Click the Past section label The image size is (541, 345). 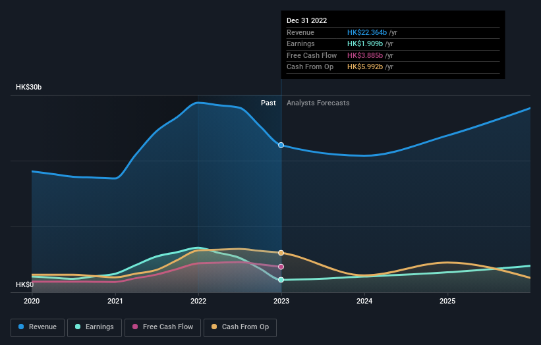click(x=268, y=103)
